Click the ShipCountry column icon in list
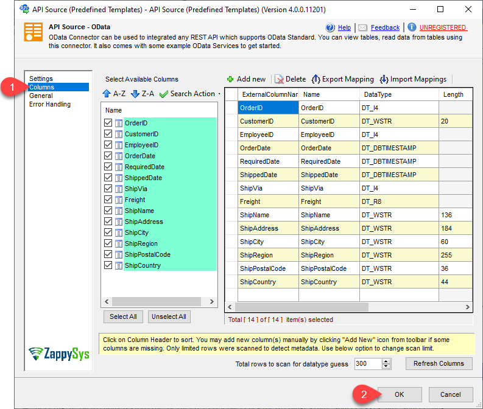483x409 pixels. 119,265
